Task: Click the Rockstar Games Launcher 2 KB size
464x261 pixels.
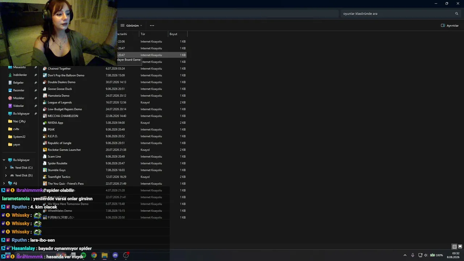Action: pyautogui.click(x=183, y=150)
